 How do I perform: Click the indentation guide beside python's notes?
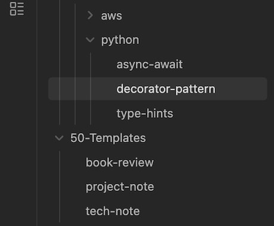(91, 89)
